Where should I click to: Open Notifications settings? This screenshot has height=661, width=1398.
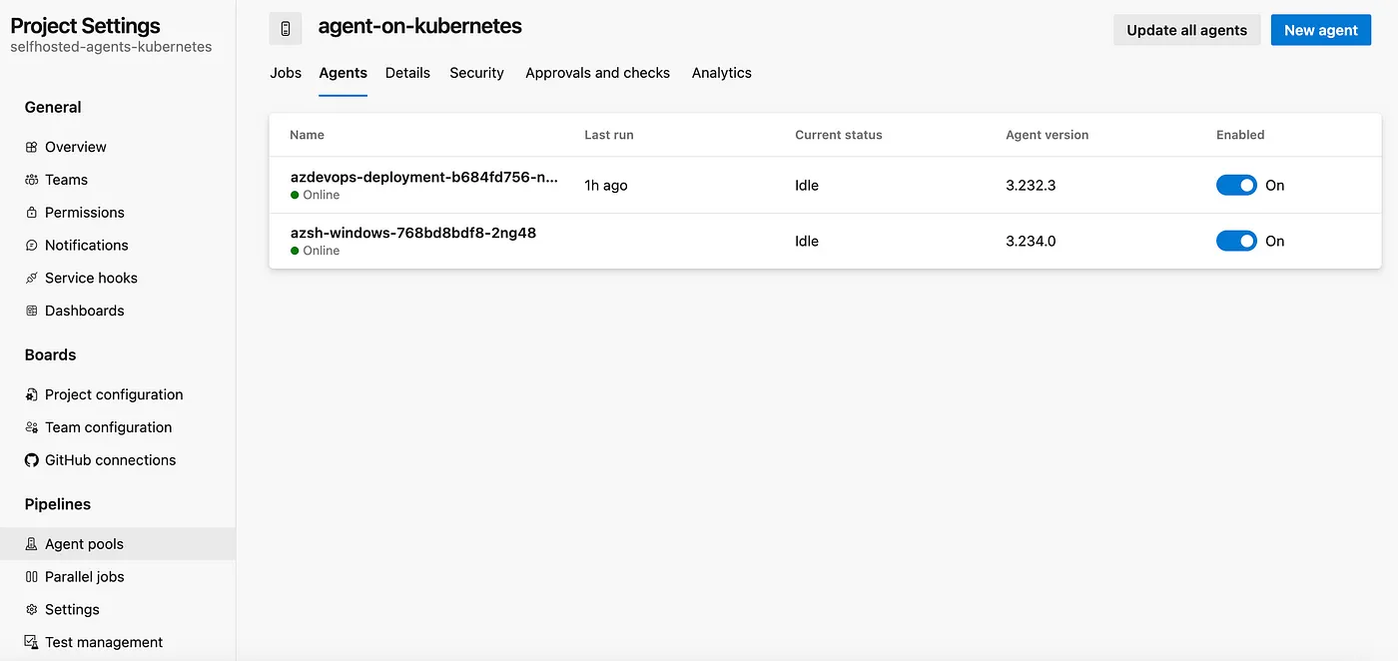[x=87, y=246]
